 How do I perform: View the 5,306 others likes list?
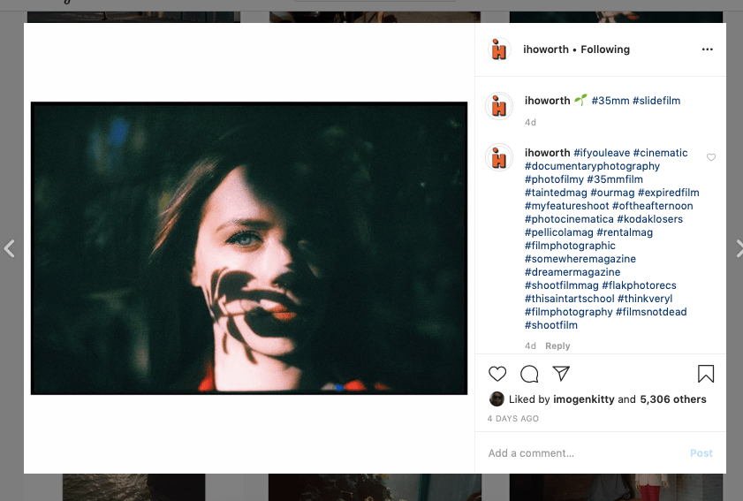673,399
